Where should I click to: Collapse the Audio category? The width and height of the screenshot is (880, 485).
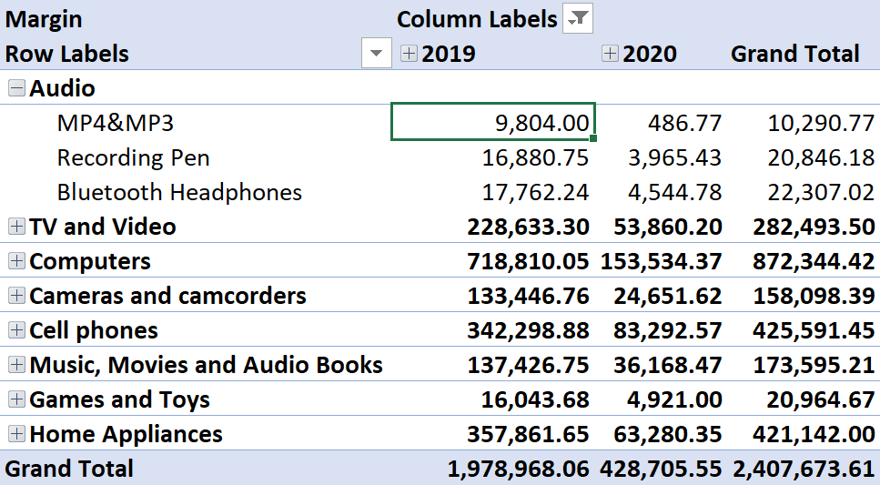pos(17,87)
